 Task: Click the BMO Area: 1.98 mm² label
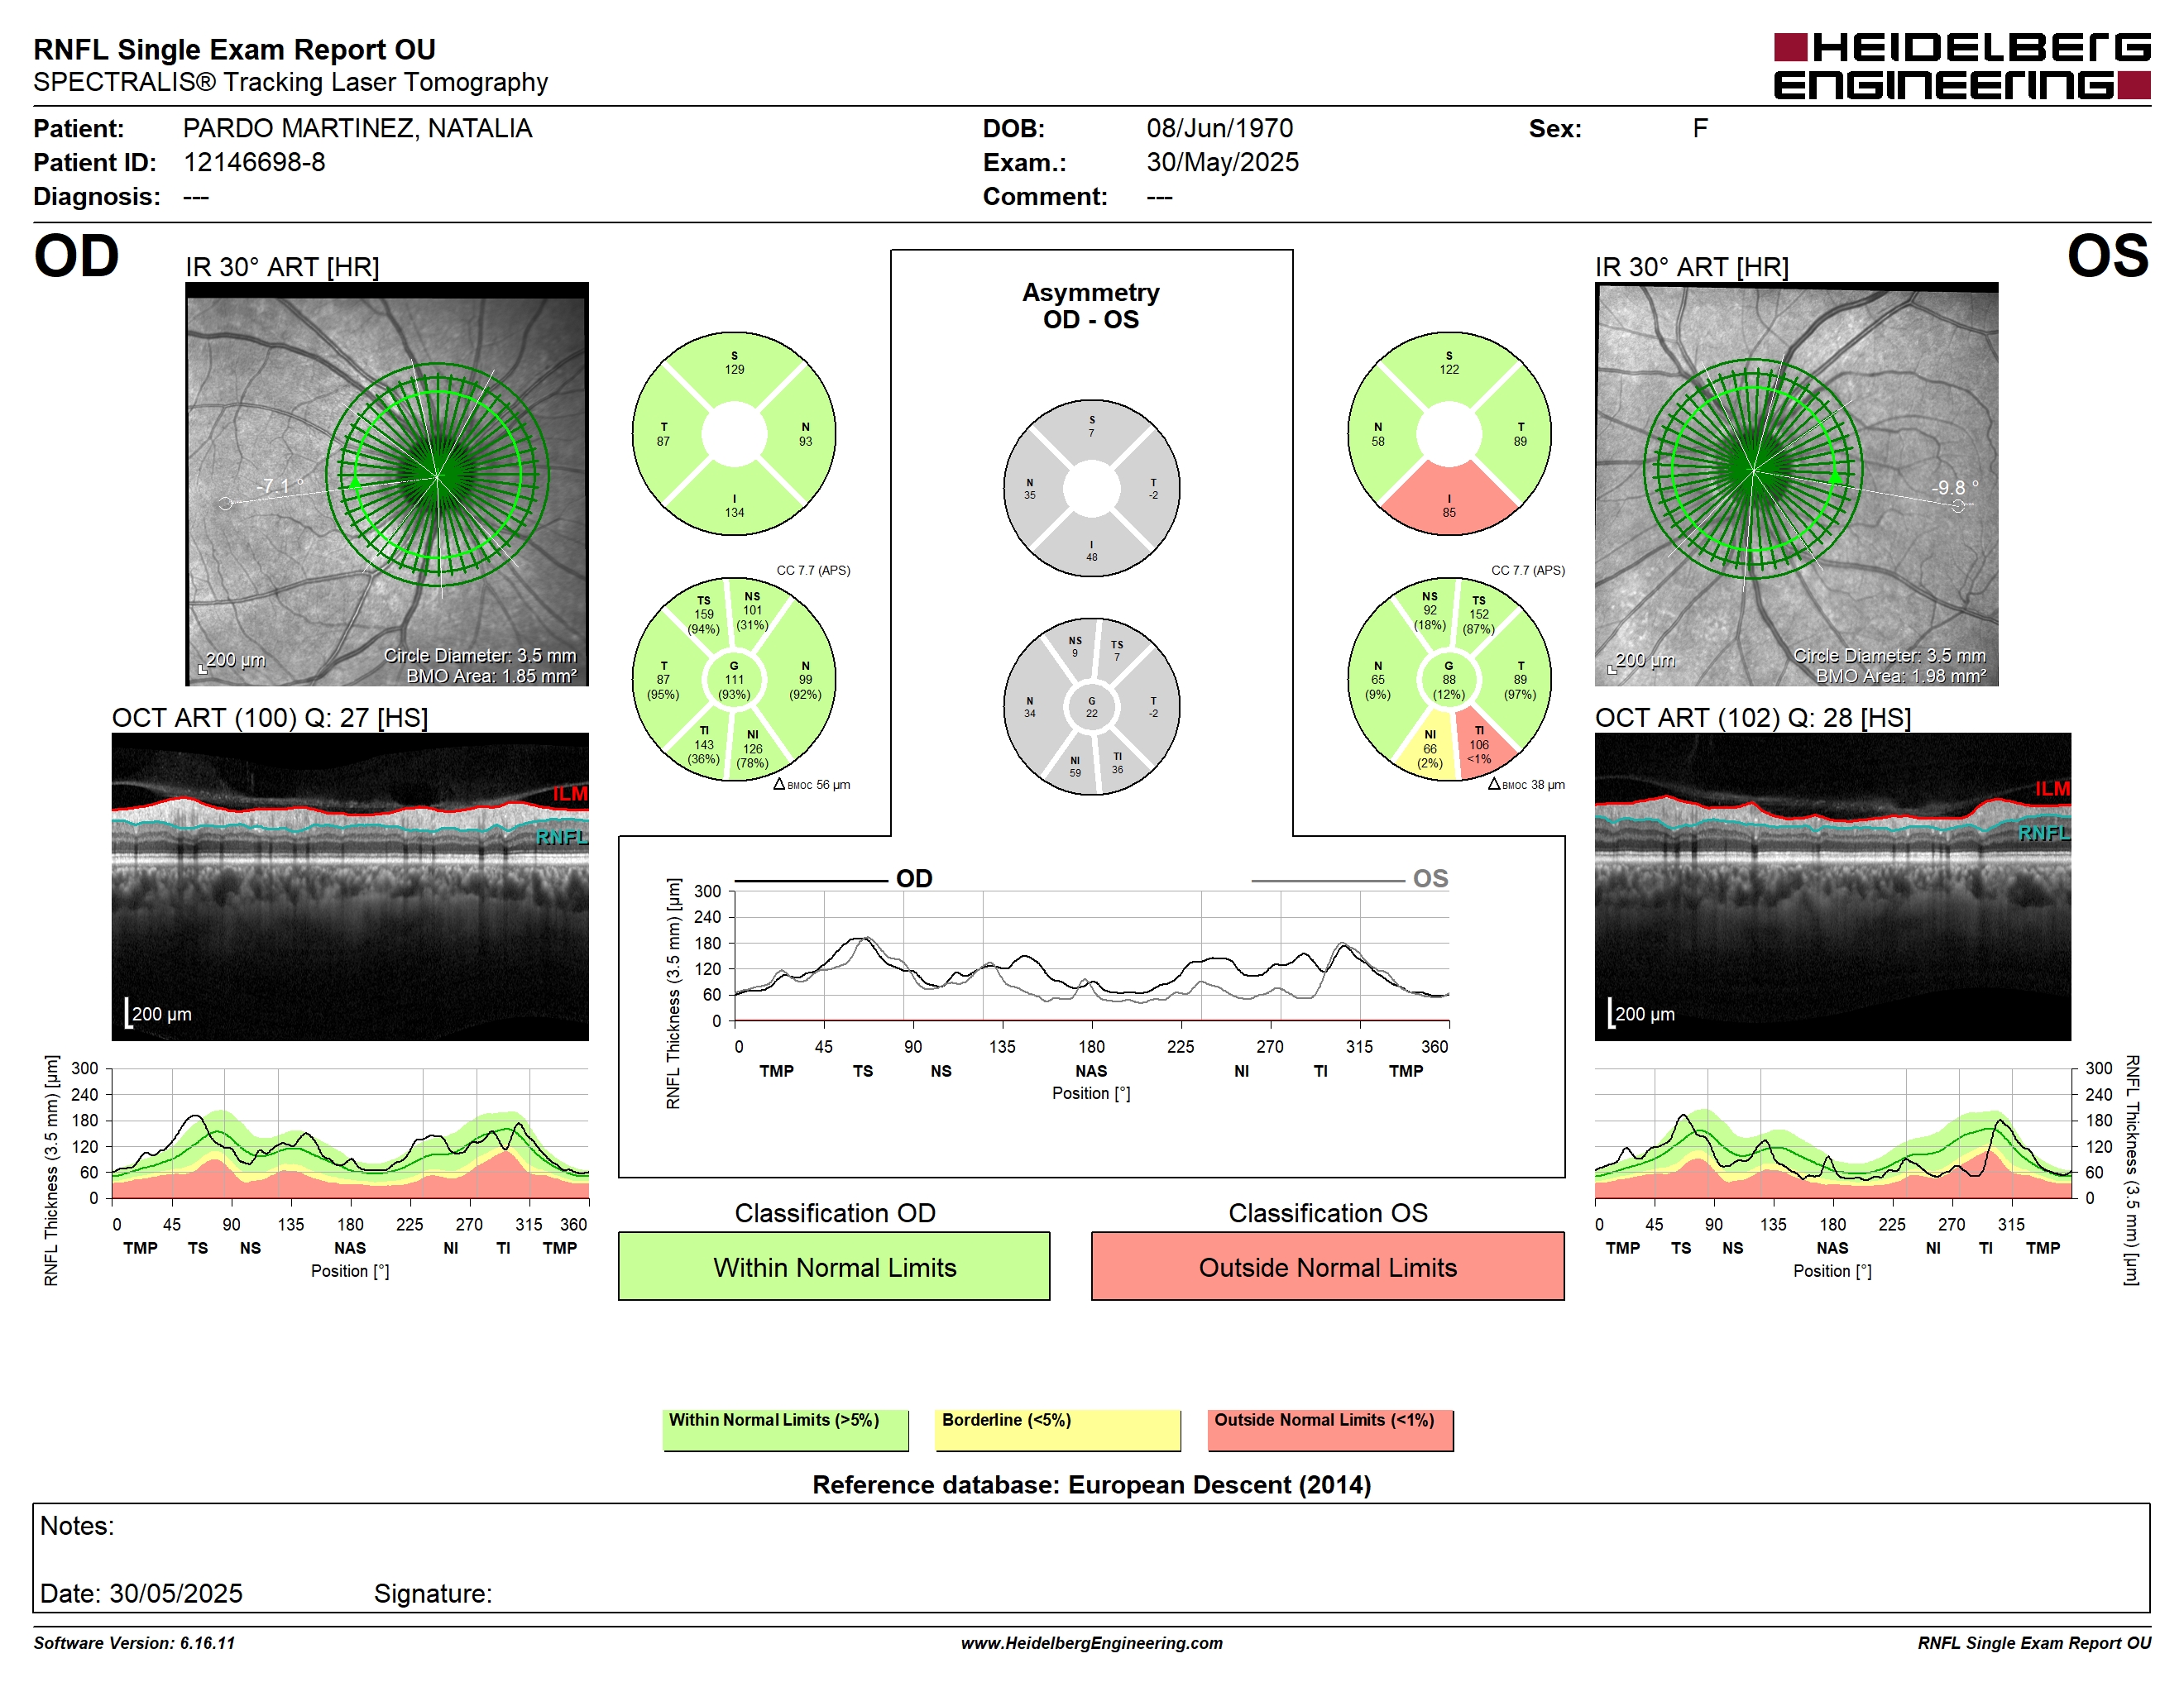[x=1901, y=676]
